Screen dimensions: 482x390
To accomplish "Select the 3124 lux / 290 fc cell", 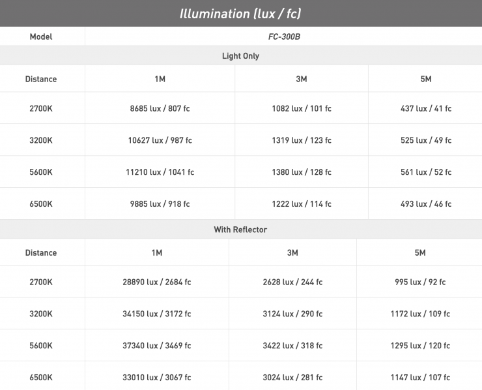I will (292, 314).
